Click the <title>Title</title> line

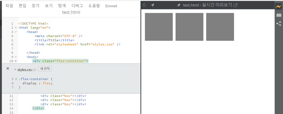coord(54,40)
